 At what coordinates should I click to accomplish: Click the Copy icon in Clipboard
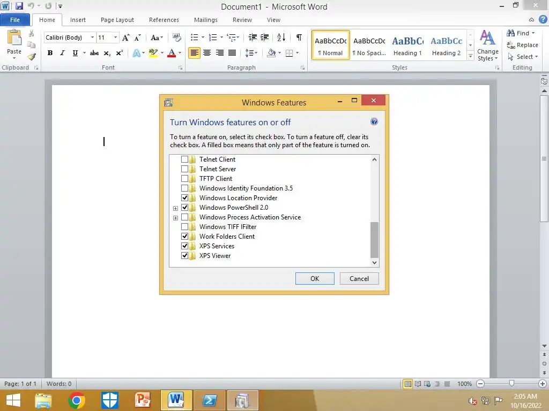[x=32, y=45]
